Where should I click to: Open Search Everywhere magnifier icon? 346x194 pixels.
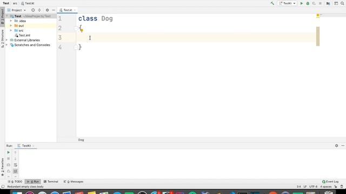click(342, 3)
